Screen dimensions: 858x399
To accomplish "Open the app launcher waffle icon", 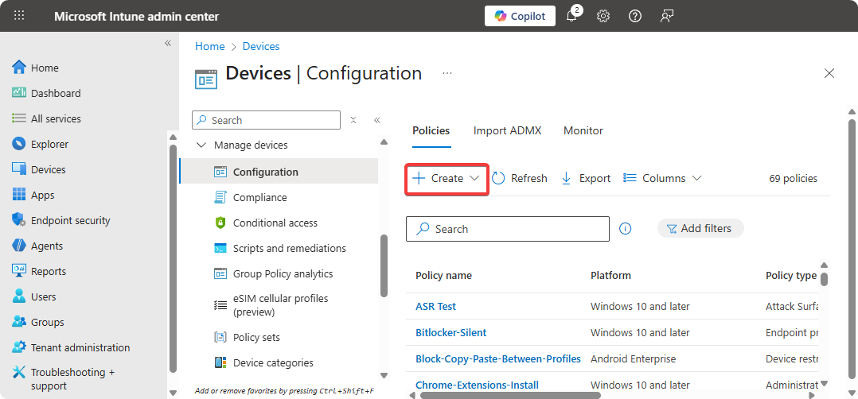I will 19,17.
